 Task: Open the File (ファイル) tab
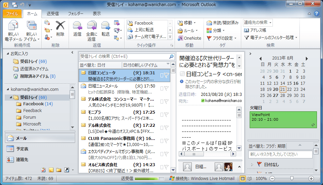12,13
